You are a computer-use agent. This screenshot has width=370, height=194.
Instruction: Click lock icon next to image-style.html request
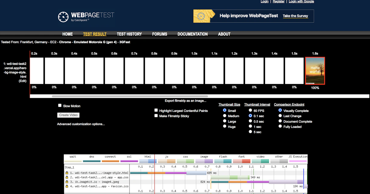point(67,173)
